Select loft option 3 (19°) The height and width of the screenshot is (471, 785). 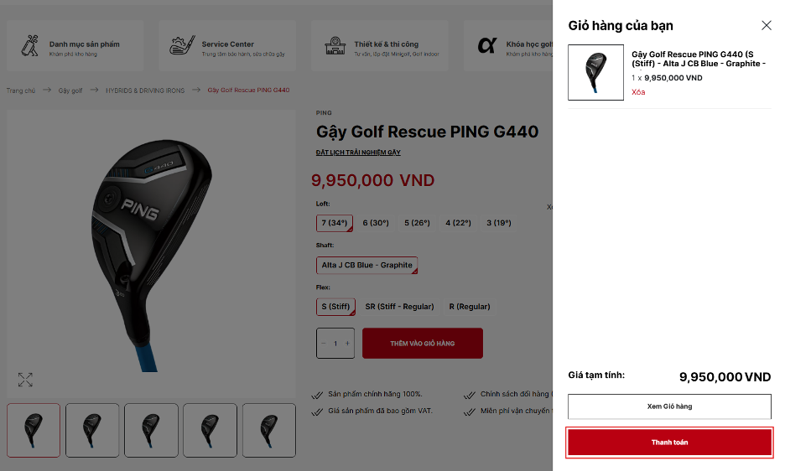(x=499, y=223)
